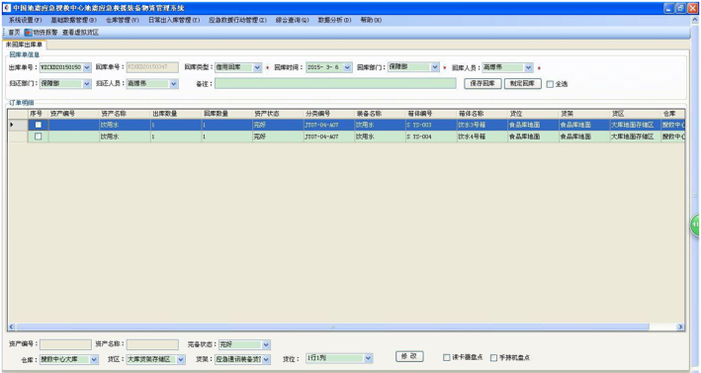
Task: Open the 综合查询 menu
Action: (x=293, y=20)
